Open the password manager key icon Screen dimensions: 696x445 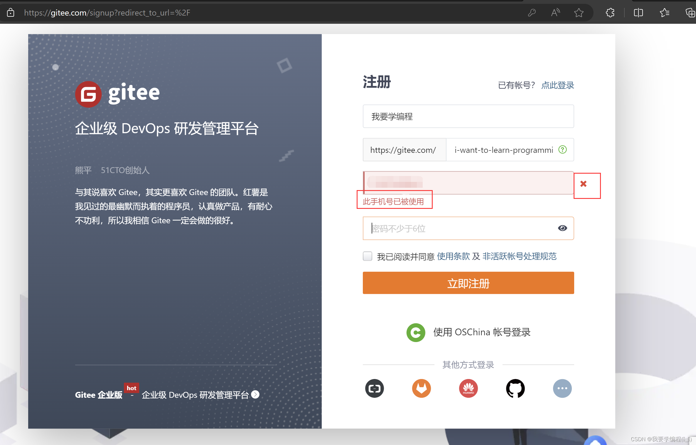point(532,13)
